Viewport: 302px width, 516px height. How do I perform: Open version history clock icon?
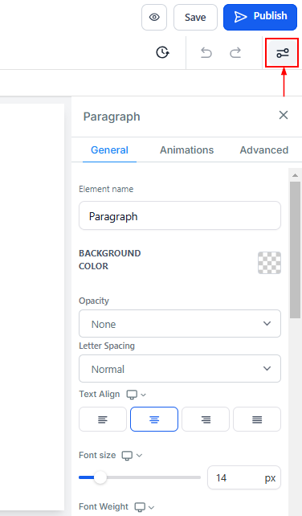click(x=162, y=52)
